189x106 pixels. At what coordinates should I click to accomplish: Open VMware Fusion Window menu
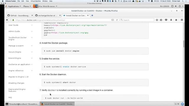(45, 1)
